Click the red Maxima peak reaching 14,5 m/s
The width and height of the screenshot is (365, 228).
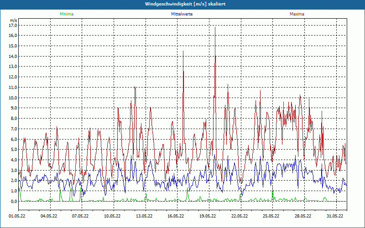(183, 51)
